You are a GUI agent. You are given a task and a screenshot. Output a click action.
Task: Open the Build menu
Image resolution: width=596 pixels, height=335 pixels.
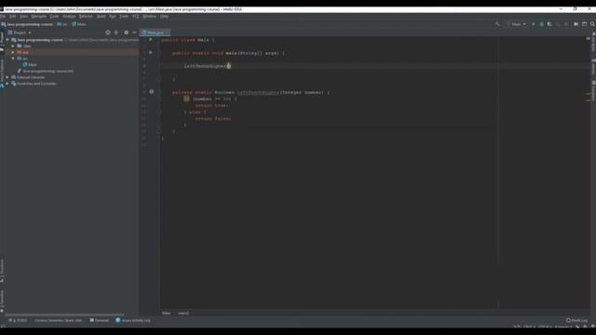[102, 17]
